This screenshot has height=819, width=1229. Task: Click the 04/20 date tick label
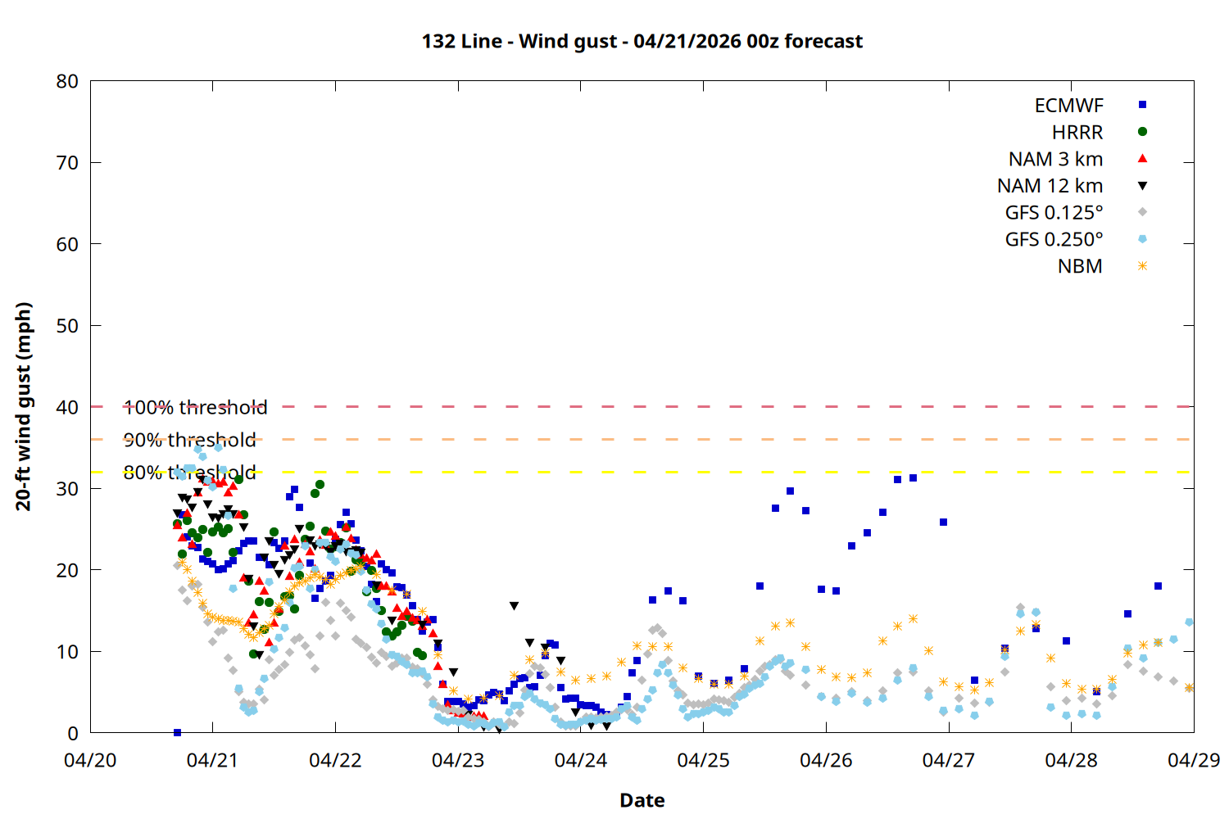[90, 760]
